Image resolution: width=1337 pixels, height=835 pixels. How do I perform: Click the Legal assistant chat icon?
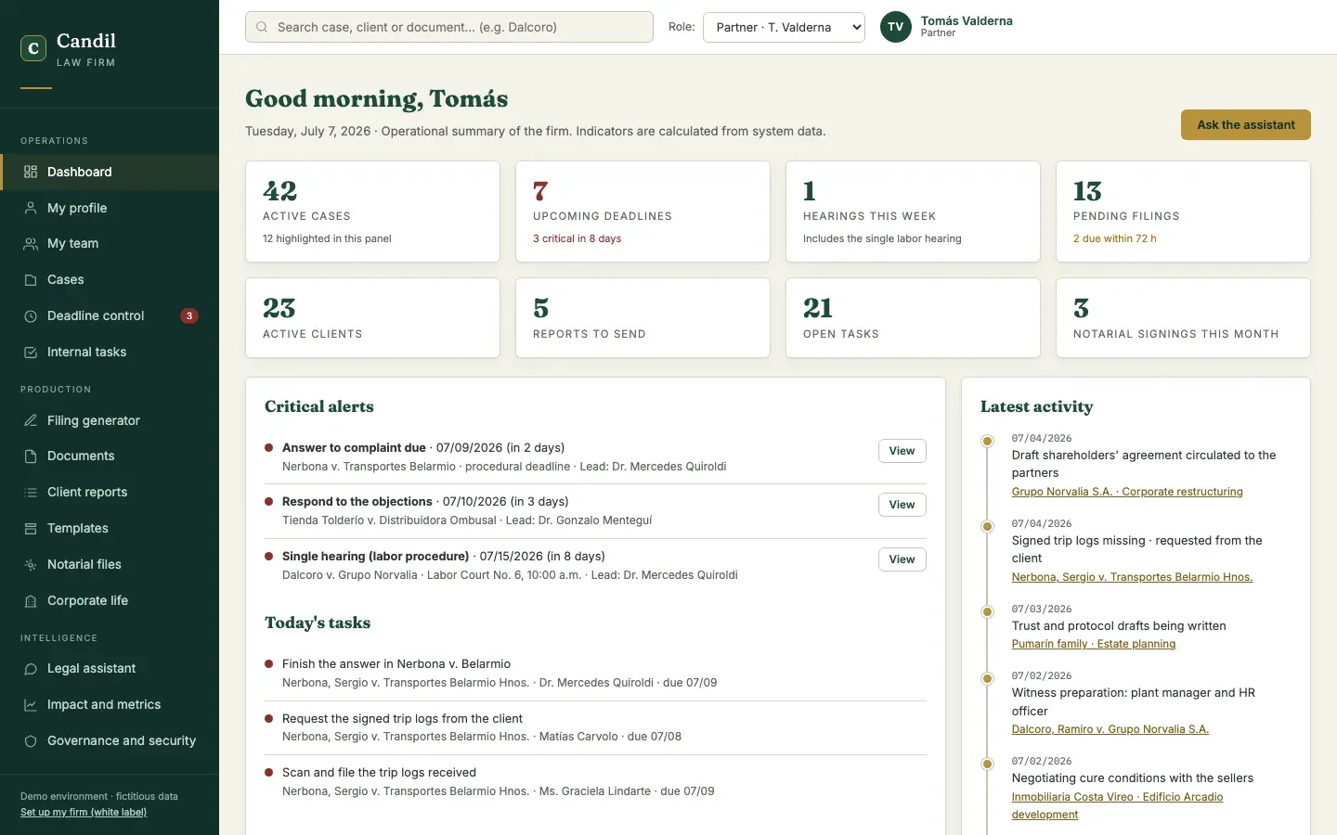tap(31, 668)
